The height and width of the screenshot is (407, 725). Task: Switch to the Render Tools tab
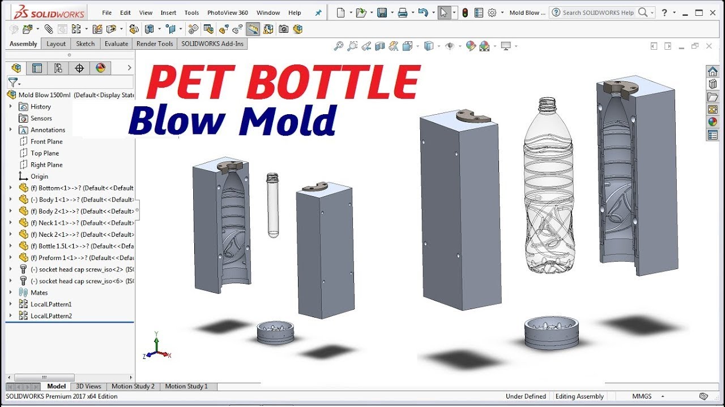click(x=155, y=44)
